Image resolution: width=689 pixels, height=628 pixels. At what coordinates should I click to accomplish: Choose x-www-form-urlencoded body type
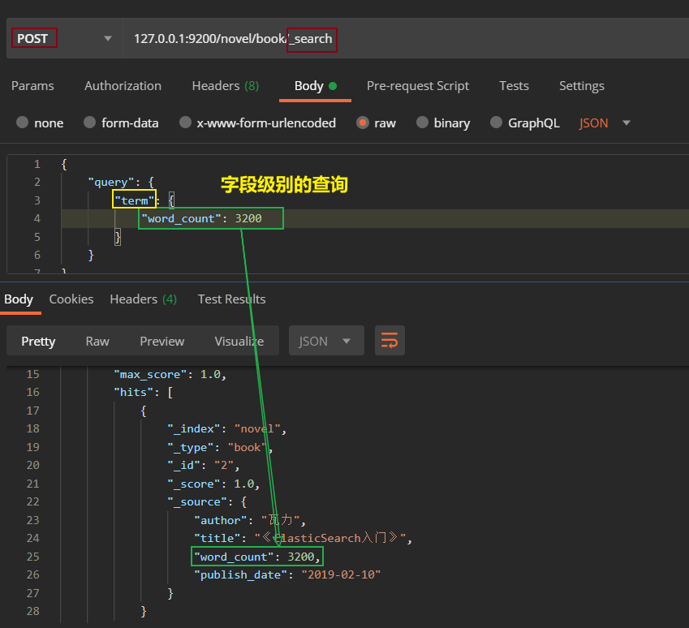click(185, 123)
